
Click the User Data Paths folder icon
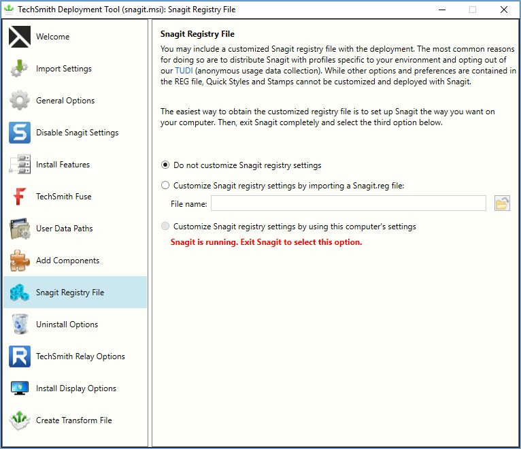coord(20,229)
